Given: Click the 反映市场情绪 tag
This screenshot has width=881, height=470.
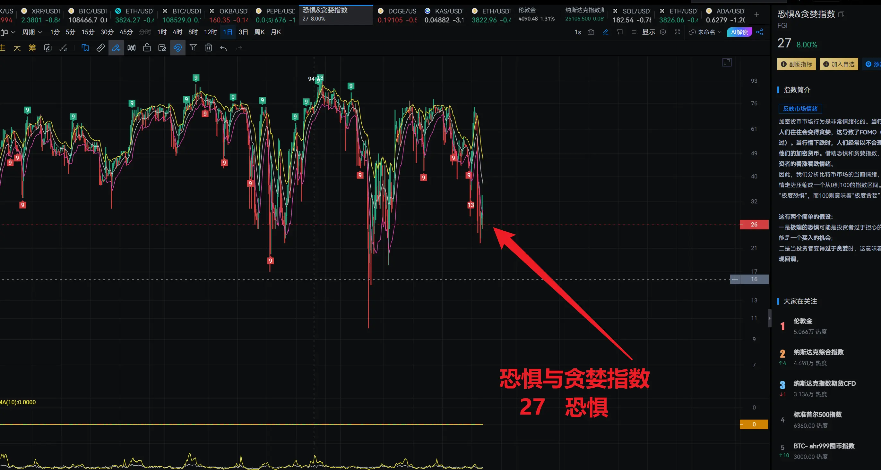Looking at the screenshot, I should [x=800, y=109].
